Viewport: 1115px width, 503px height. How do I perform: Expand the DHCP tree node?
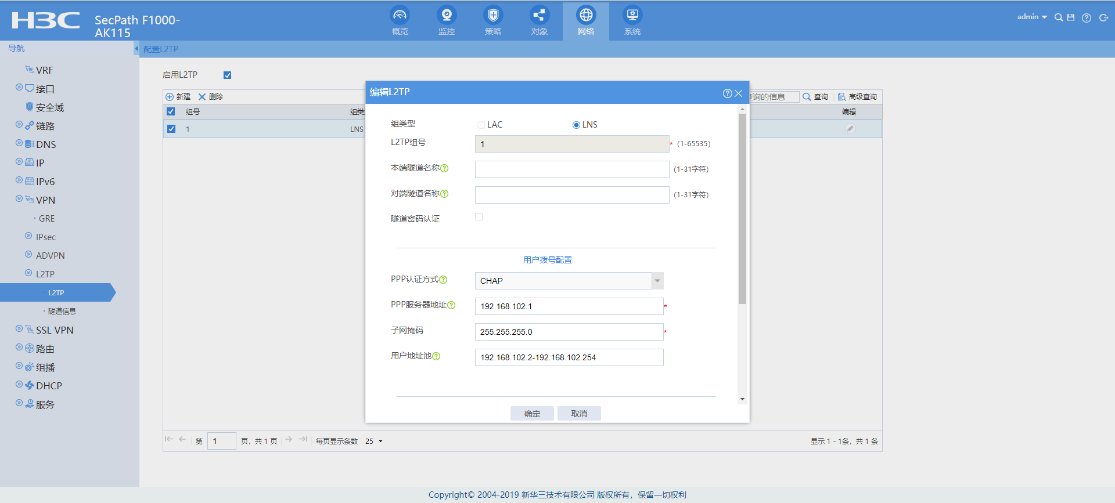tap(19, 385)
